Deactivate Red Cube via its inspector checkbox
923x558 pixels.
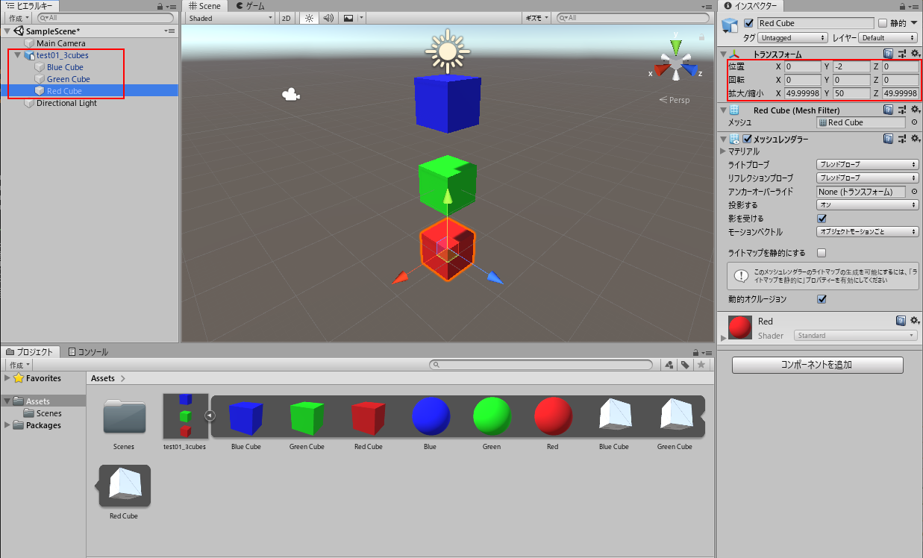point(748,22)
